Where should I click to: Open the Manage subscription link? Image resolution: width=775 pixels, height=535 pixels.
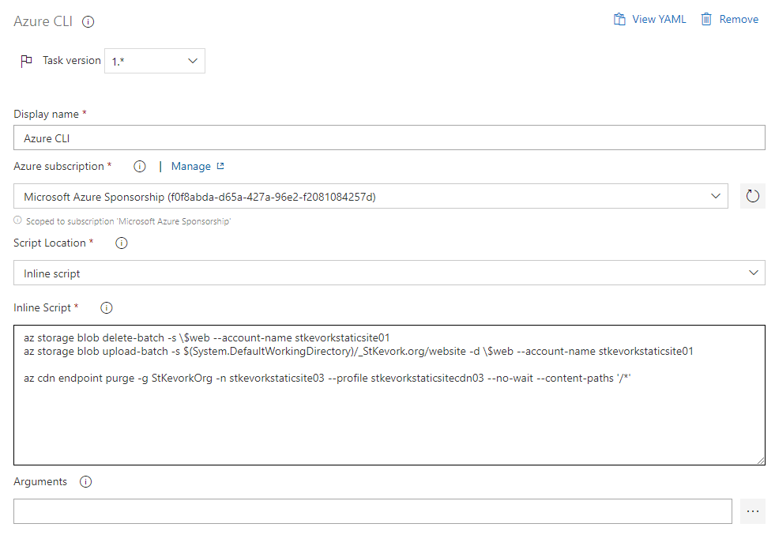[x=190, y=167]
